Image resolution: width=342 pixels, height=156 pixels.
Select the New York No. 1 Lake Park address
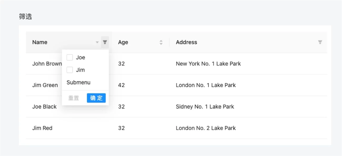(208, 64)
